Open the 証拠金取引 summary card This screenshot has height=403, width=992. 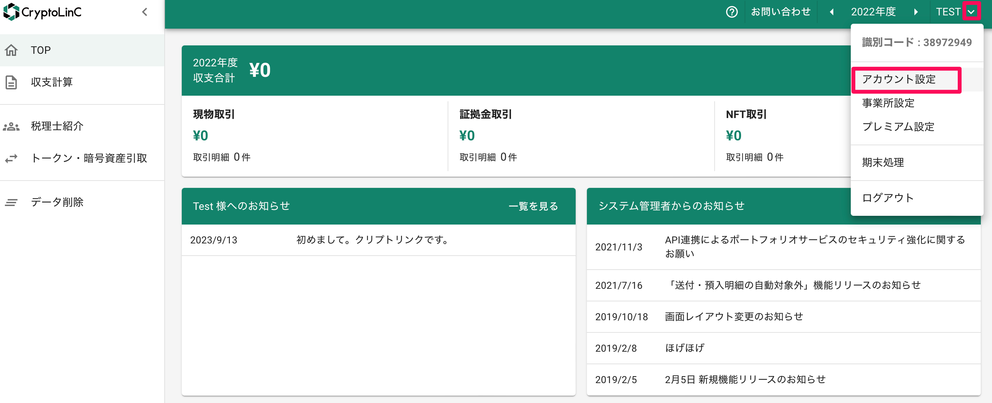(581, 136)
